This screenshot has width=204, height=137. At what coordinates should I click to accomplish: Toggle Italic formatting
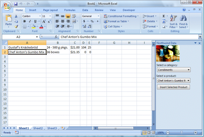click(30, 21)
